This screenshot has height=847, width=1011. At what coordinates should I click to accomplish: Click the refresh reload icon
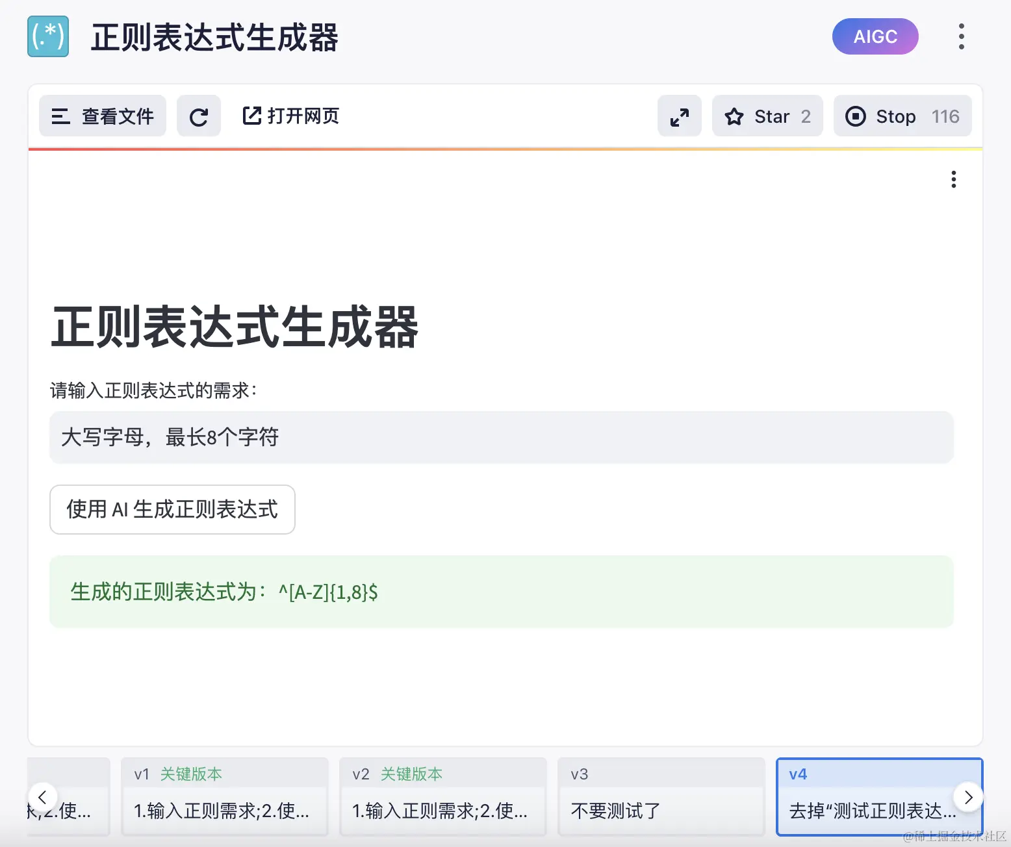pos(199,116)
